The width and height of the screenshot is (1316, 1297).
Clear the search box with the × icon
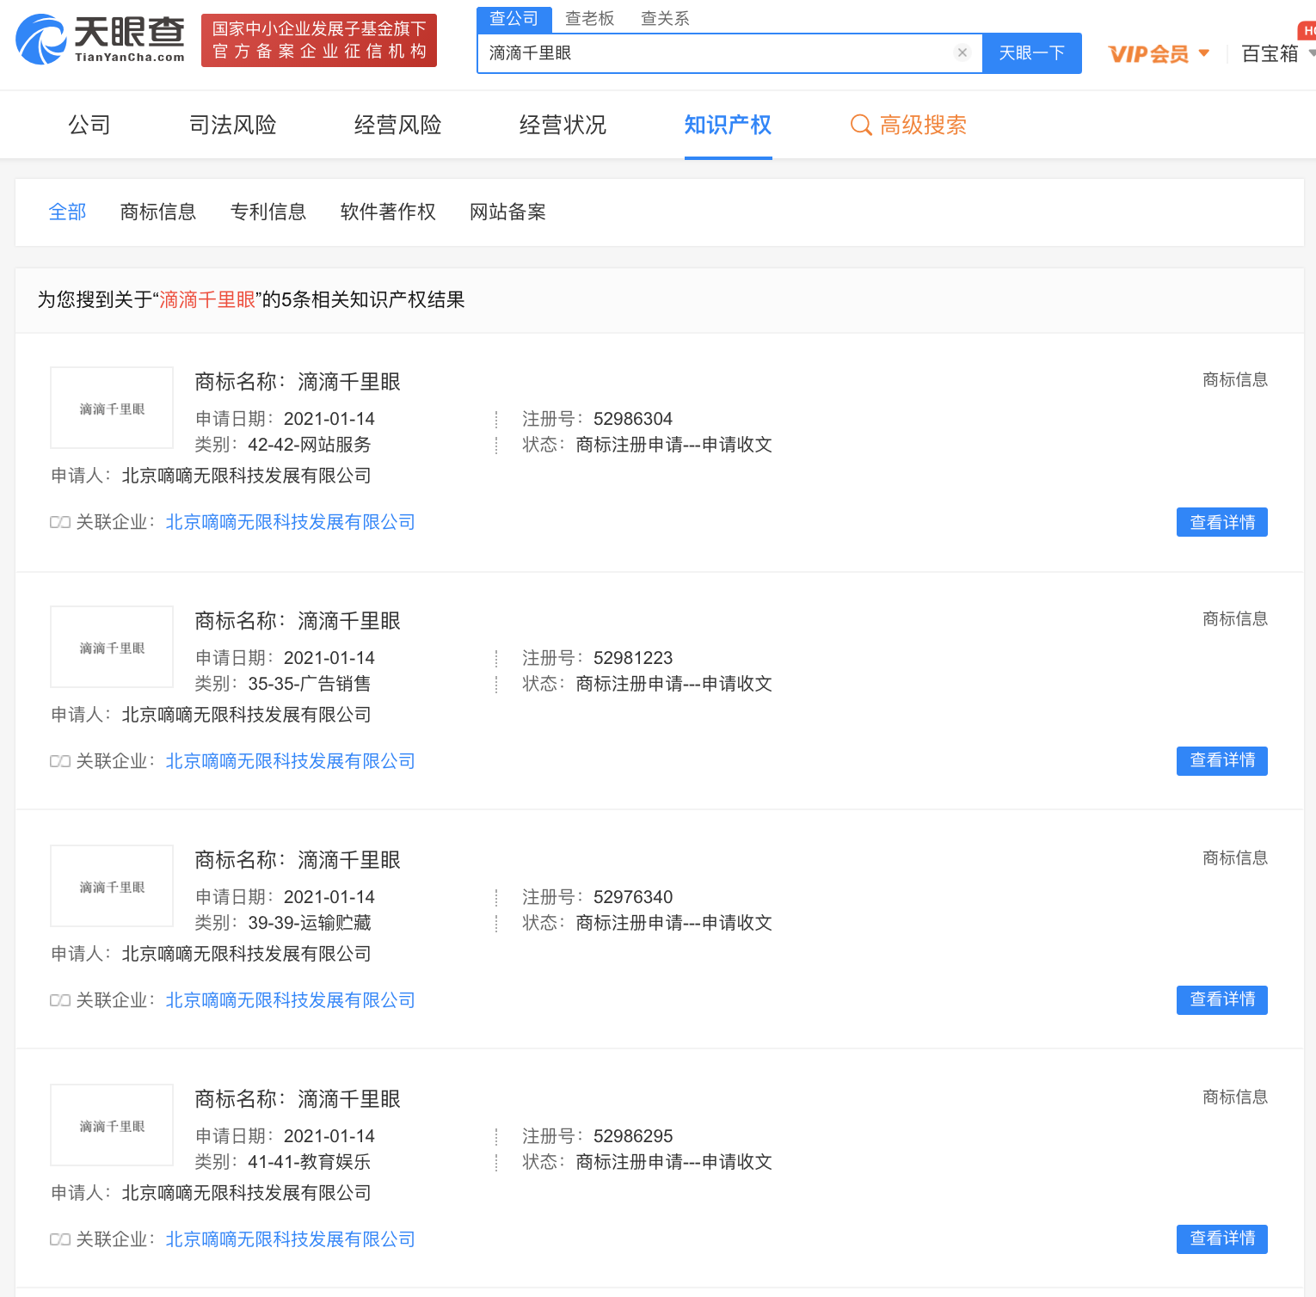click(962, 52)
